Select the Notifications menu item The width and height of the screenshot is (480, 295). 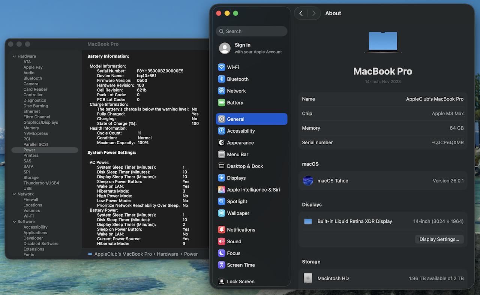[x=241, y=230]
